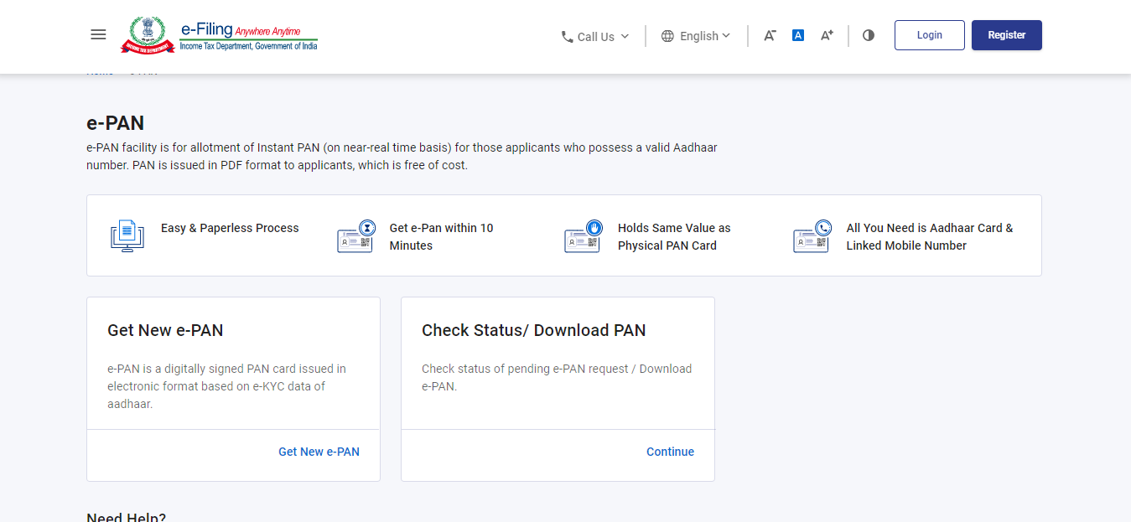
Task: Click the globe icon next to English
Action: tap(667, 35)
